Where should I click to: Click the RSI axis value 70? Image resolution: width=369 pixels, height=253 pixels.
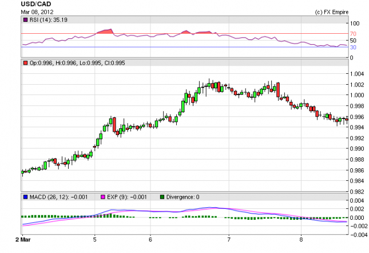[353, 34]
